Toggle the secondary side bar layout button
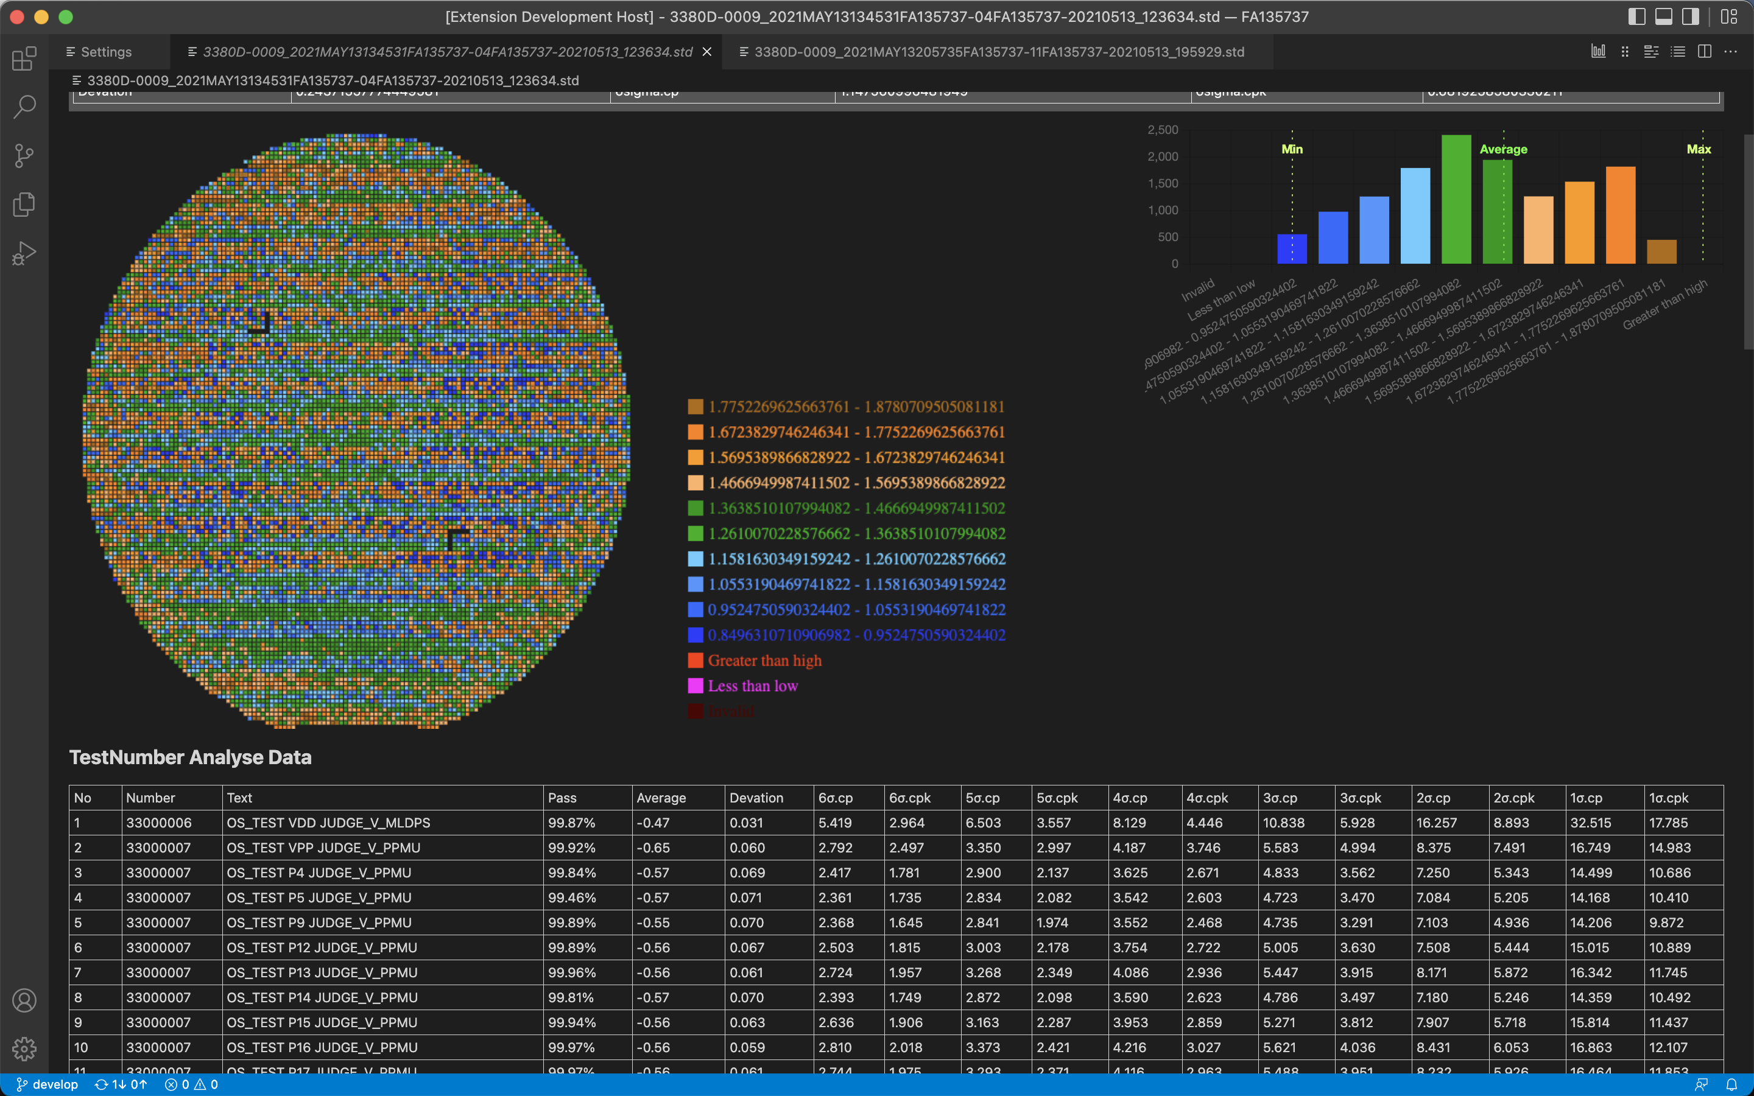This screenshot has height=1096, width=1754. [1690, 16]
